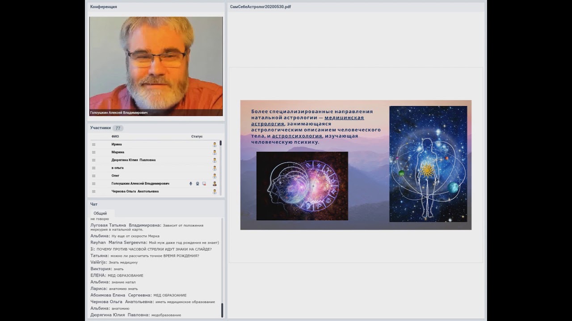
Task: Click the chat panel scrollbar thumb
Action: (x=222, y=310)
